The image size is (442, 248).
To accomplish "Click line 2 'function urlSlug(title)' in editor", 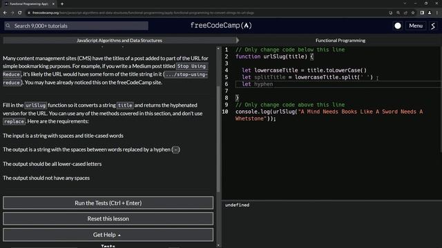I will click(x=274, y=56).
